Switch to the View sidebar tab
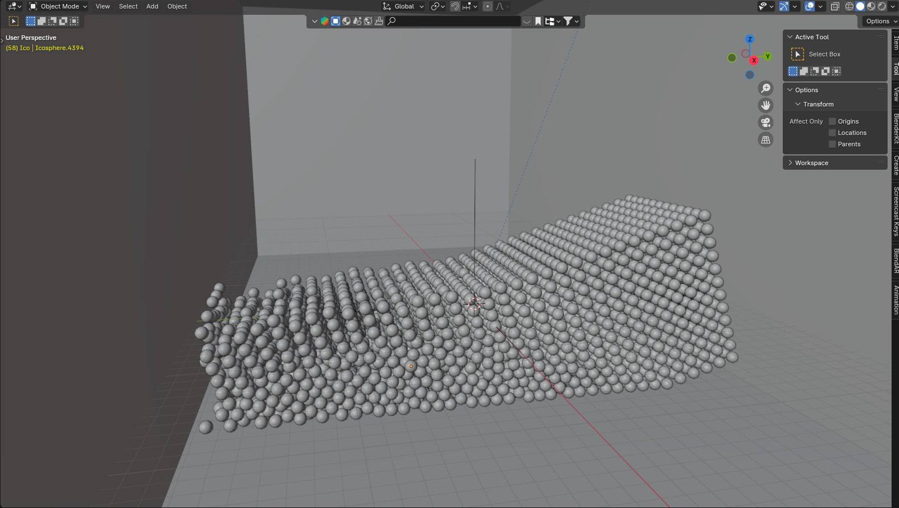899x508 pixels. [896, 94]
